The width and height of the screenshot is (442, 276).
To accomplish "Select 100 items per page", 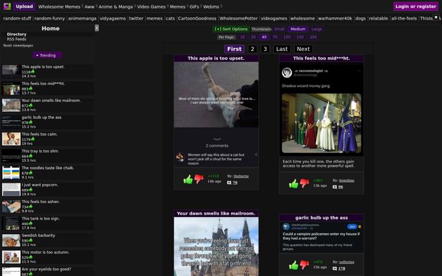I will pyautogui.click(x=287, y=37).
